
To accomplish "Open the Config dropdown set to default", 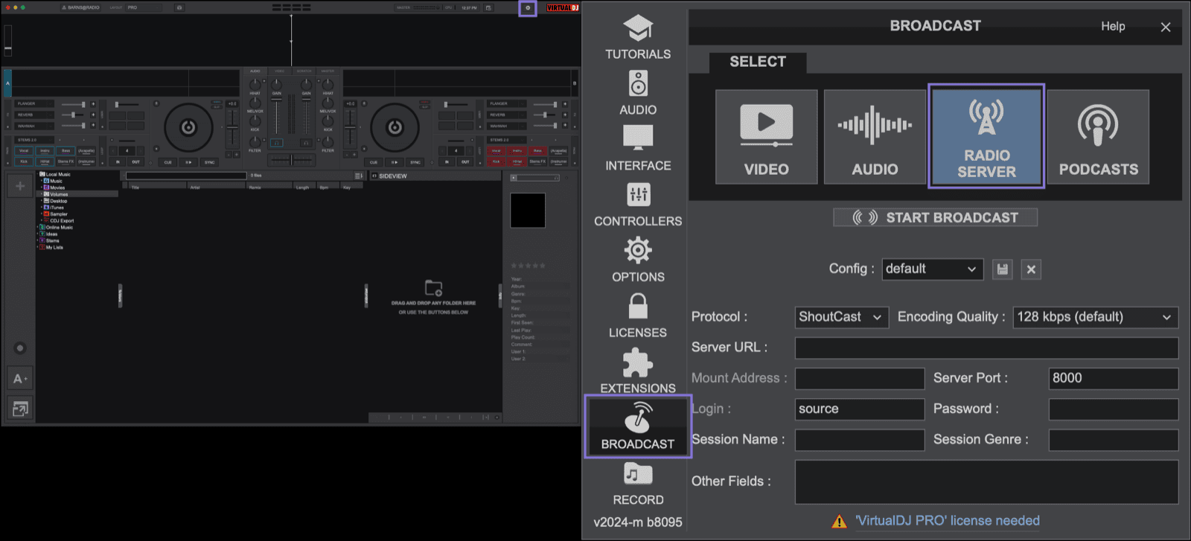I will 932,269.
